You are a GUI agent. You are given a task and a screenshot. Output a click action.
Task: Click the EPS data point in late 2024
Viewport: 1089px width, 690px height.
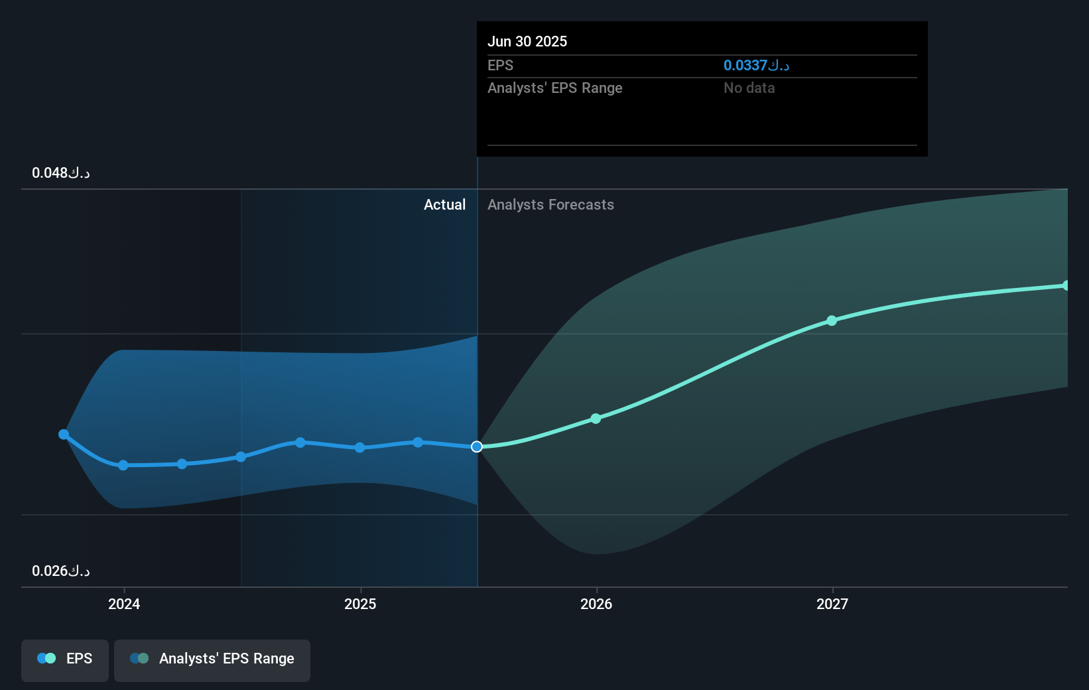pyautogui.click(x=300, y=442)
